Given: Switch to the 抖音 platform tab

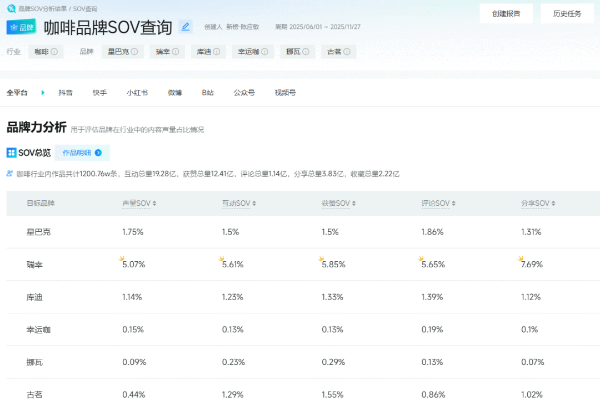Looking at the screenshot, I should (x=66, y=93).
